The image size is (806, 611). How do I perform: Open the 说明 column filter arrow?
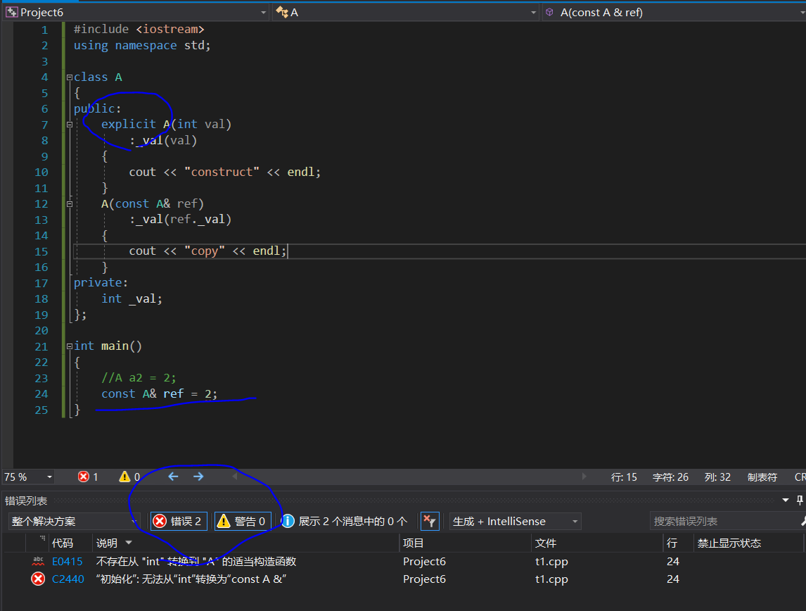tap(129, 543)
